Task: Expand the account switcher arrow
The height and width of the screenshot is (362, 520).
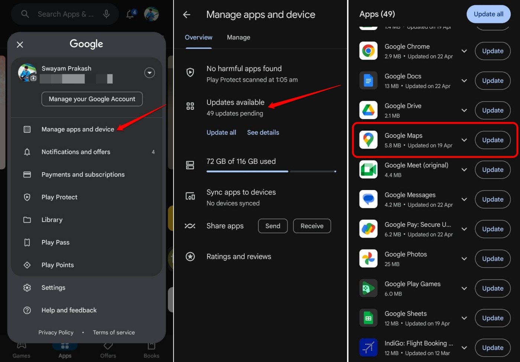Action: click(x=149, y=73)
